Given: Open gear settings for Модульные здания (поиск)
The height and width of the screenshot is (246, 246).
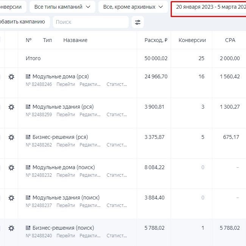Looking at the screenshot, I should pyautogui.click(x=11, y=198).
